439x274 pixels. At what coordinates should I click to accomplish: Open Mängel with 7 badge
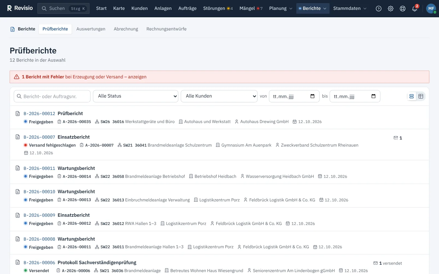point(251,8)
